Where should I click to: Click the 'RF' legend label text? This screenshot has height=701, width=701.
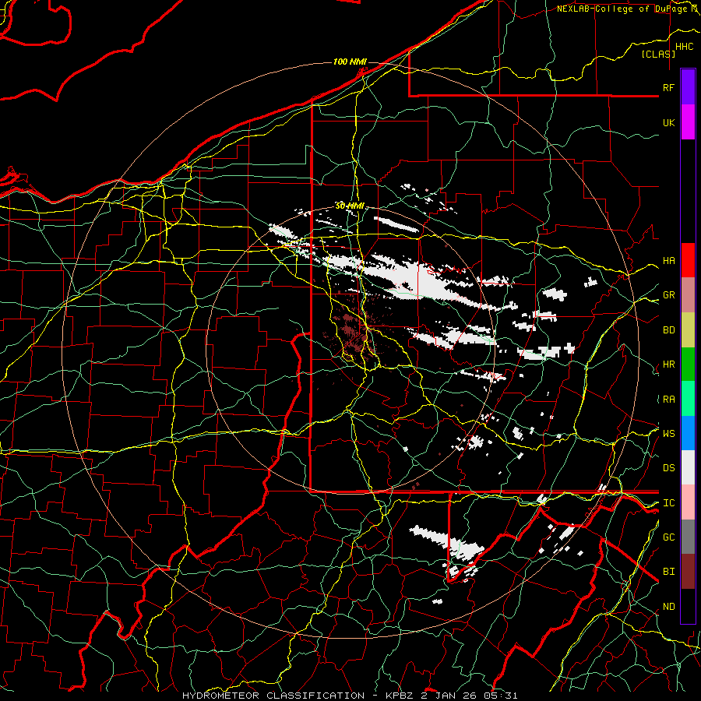click(x=668, y=87)
